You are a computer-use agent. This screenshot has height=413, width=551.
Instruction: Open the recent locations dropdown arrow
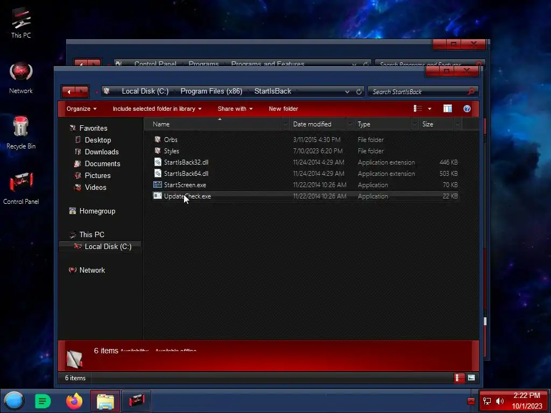pos(96,92)
